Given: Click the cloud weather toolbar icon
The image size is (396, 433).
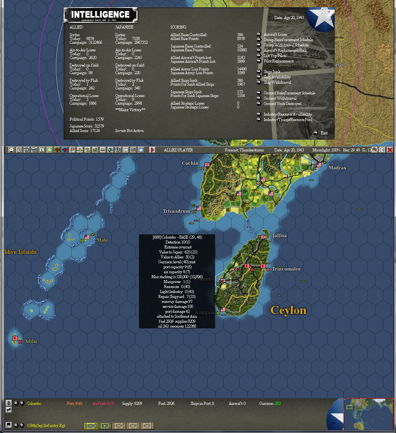Looking at the screenshot, I should pos(141,150).
